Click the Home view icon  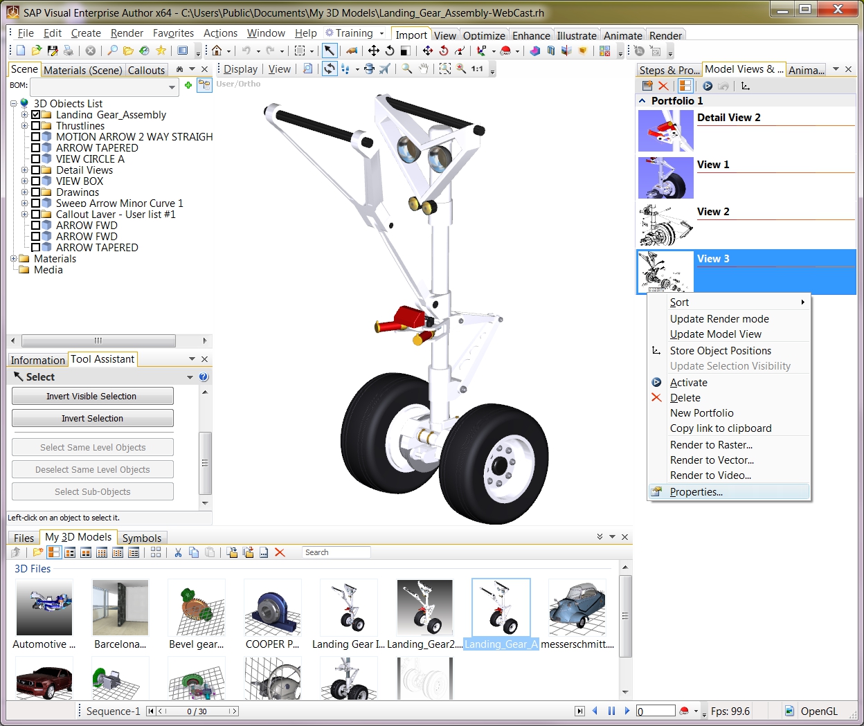click(217, 51)
